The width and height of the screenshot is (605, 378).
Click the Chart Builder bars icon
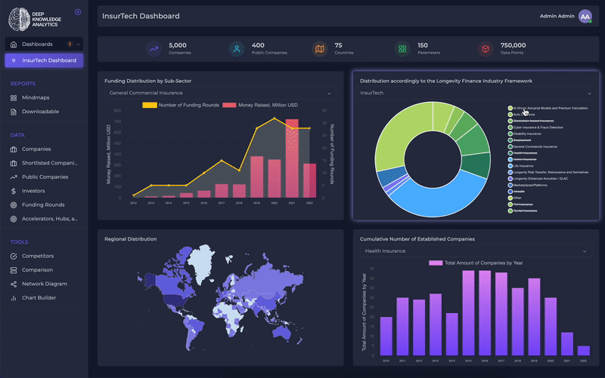(14, 298)
